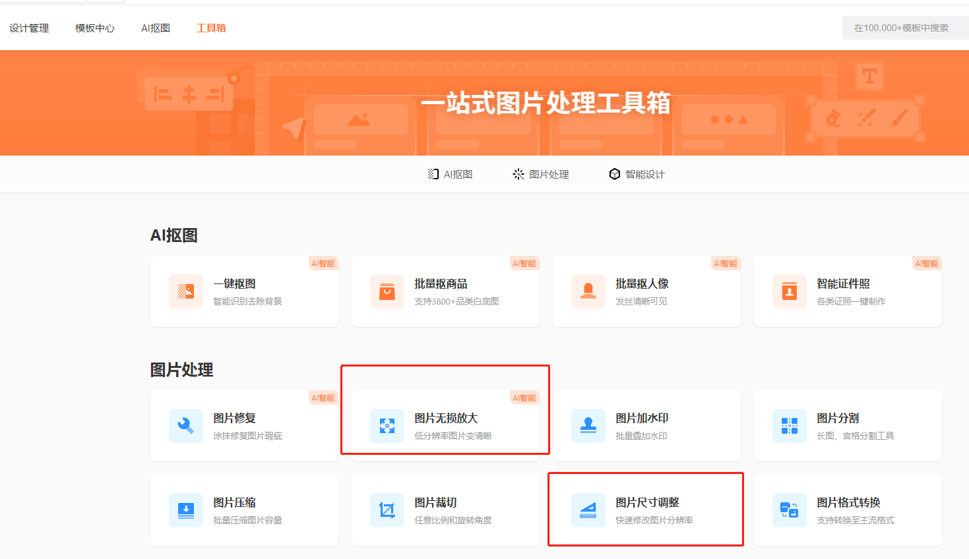Select the 工具箱 navigation item
The height and width of the screenshot is (559, 969).
click(x=211, y=28)
